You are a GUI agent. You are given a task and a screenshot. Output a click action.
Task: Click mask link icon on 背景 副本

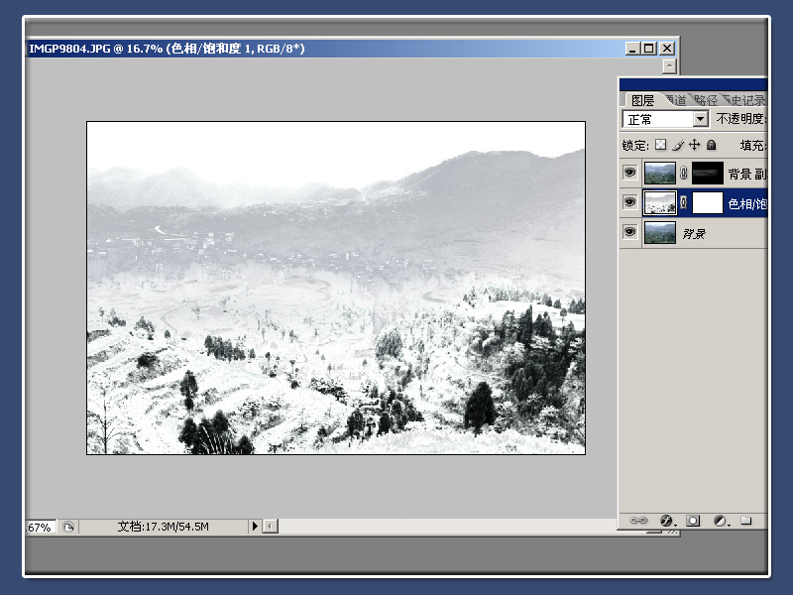point(684,173)
